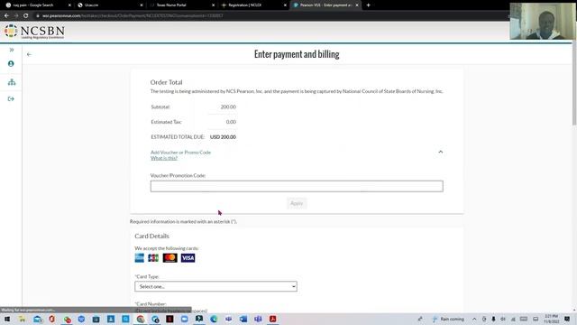This screenshot has height=325, width=577.
Task: Open Adobe Acrobat in taskbar
Action: coord(272,319)
